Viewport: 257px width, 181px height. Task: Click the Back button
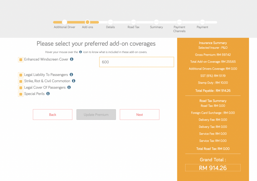53,115
